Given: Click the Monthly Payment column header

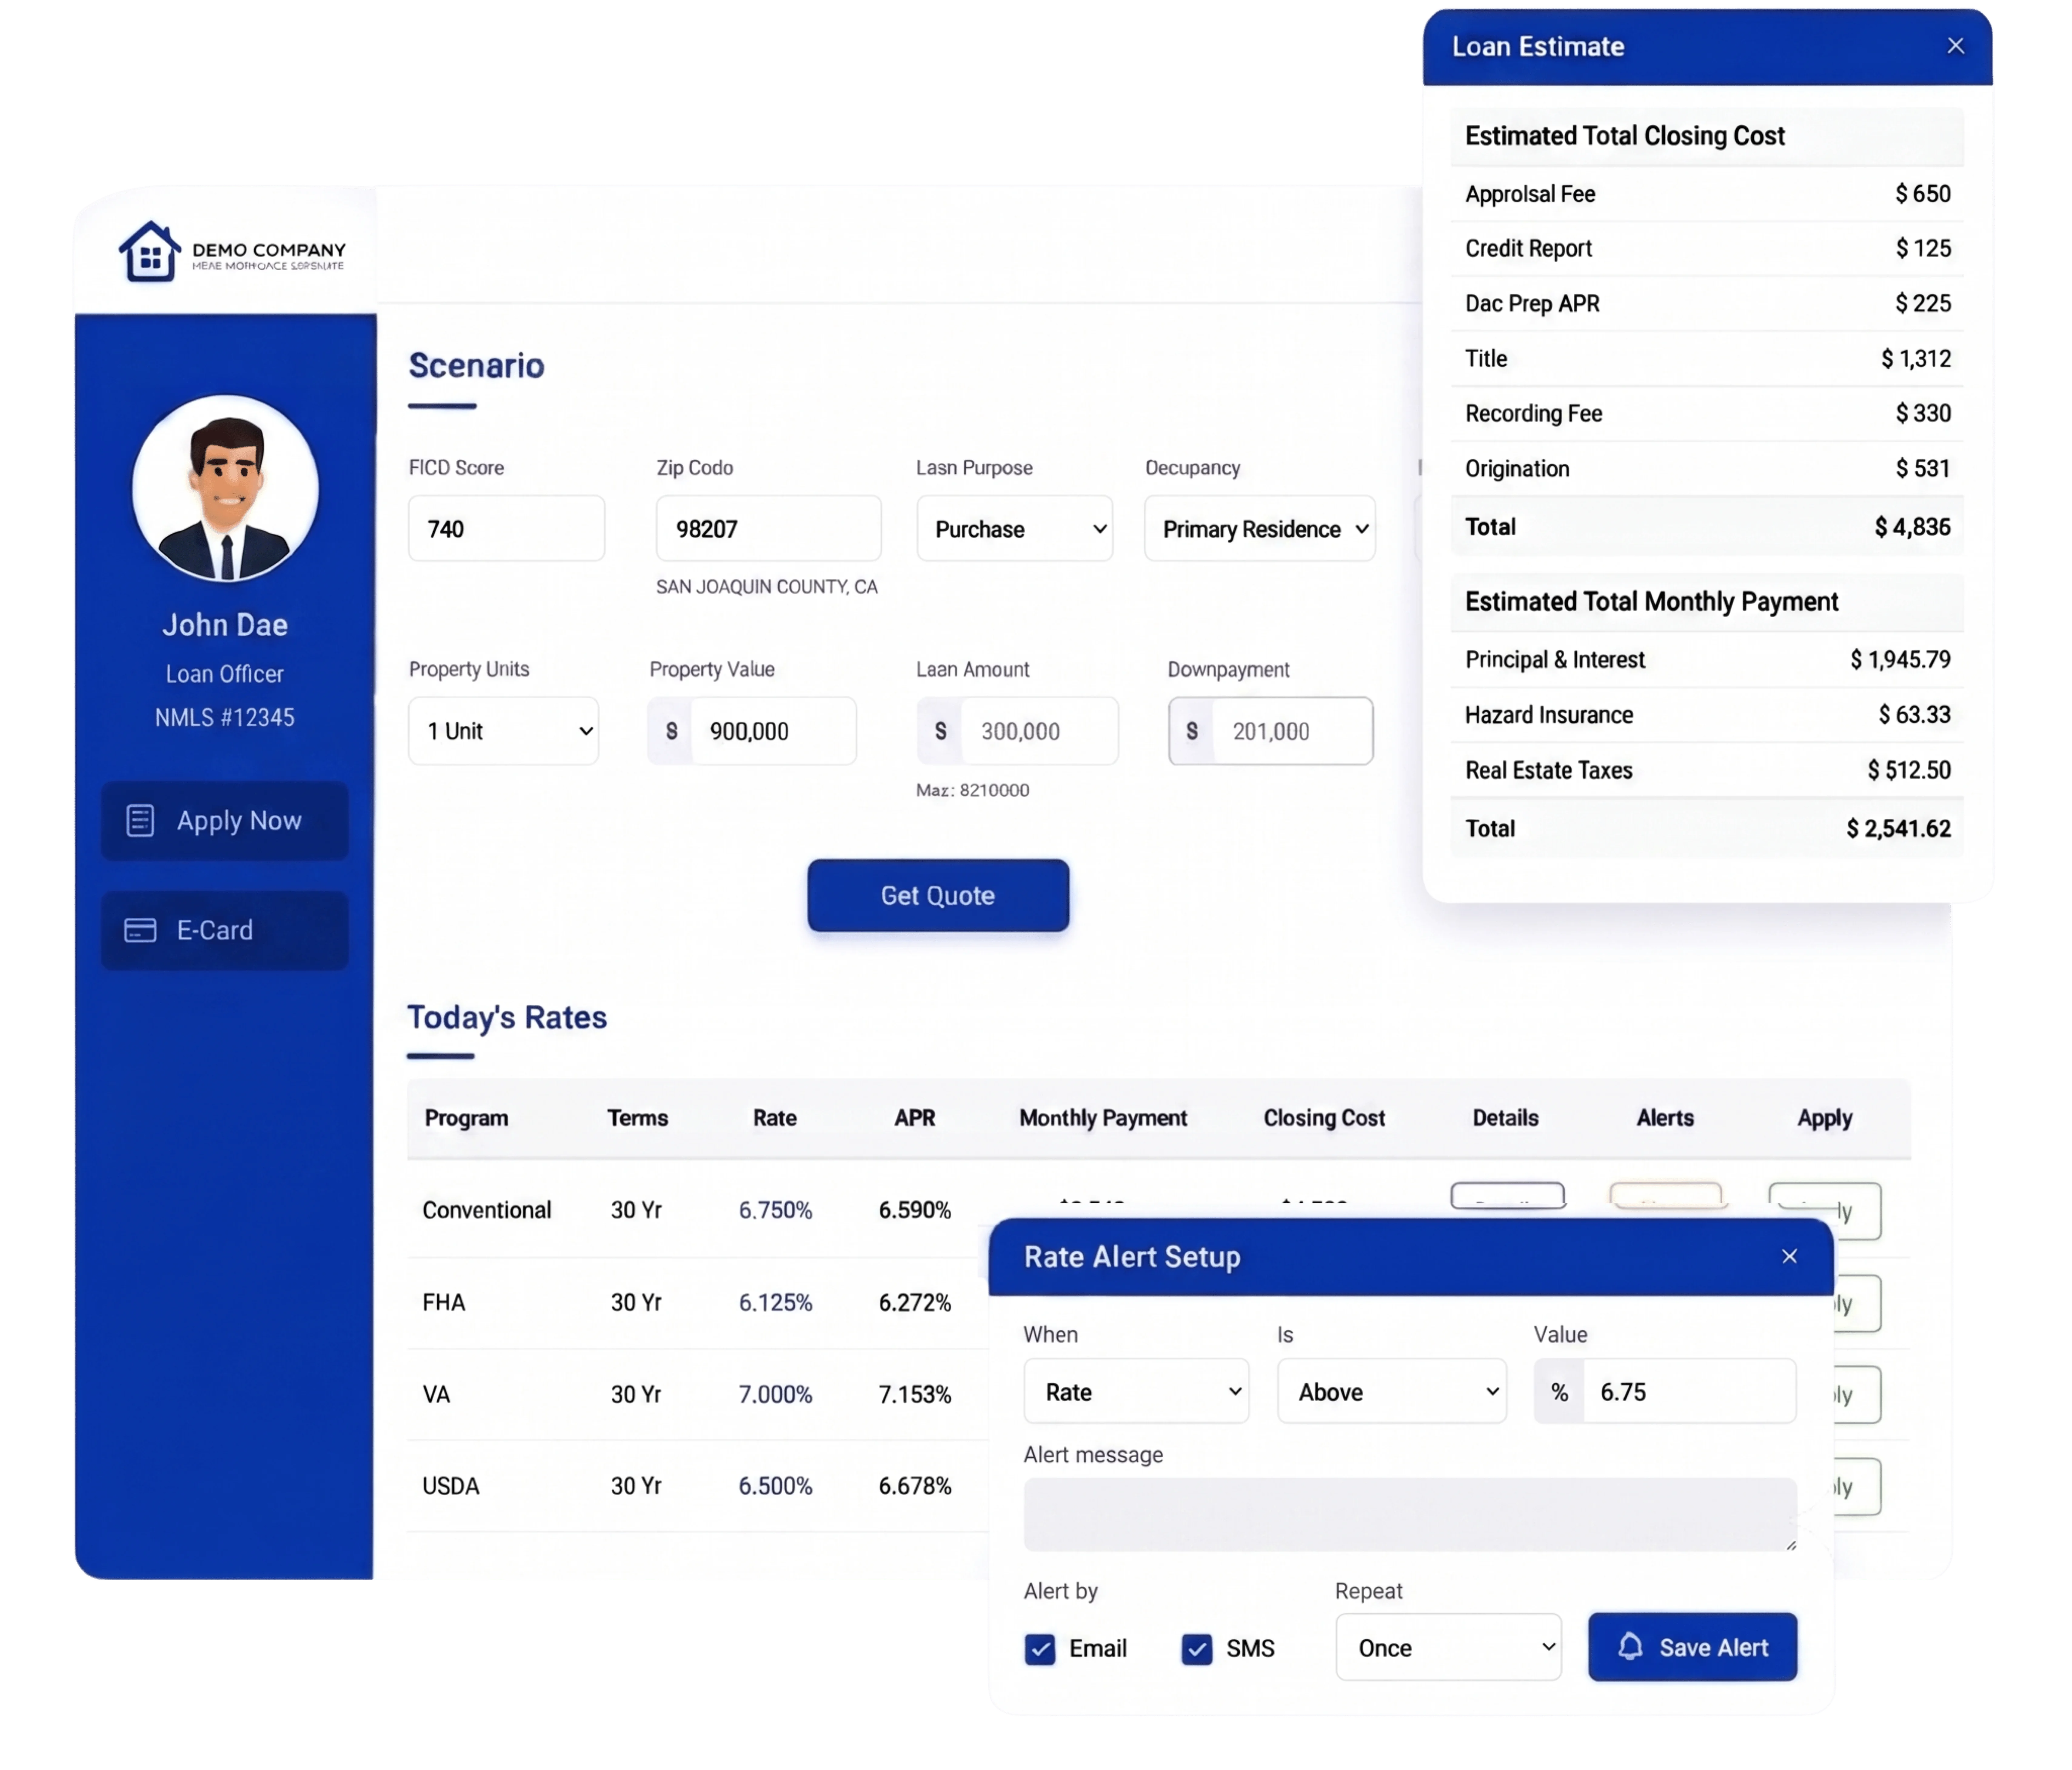Looking at the screenshot, I should pyautogui.click(x=1103, y=1118).
